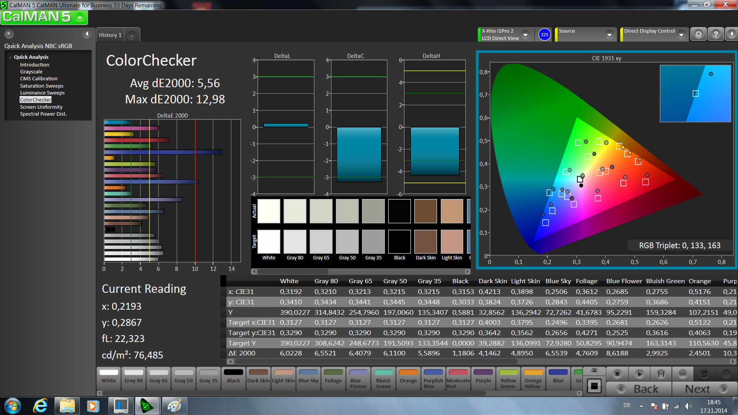Click the stop measurement button
The image size is (738, 415).
(x=617, y=373)
